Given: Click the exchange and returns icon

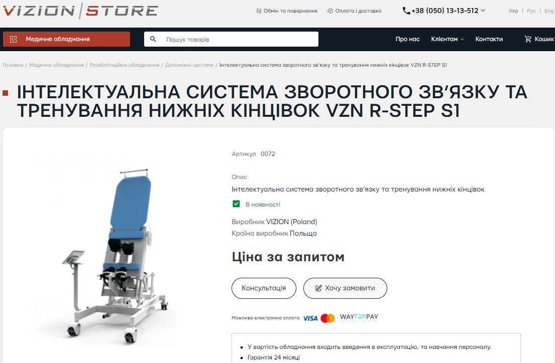Looking at the screenshot, I should pyautogui.click(x=259, y=11).
